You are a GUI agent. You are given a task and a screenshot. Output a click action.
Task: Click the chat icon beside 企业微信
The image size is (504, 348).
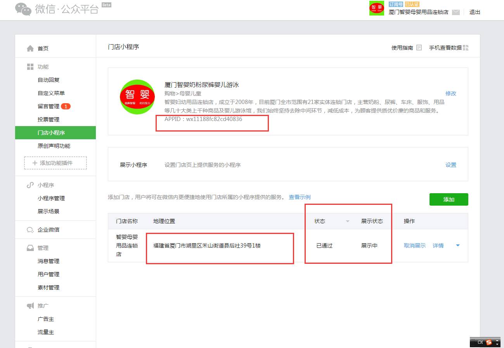point(30,230)
